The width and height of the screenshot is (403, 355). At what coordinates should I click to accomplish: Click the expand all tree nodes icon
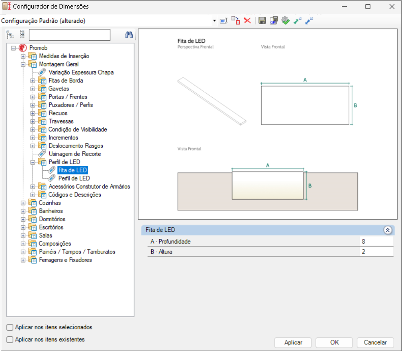(x=10, y=35)
